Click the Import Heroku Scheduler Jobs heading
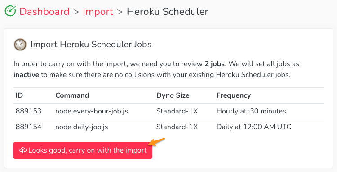 coord(91,44)
